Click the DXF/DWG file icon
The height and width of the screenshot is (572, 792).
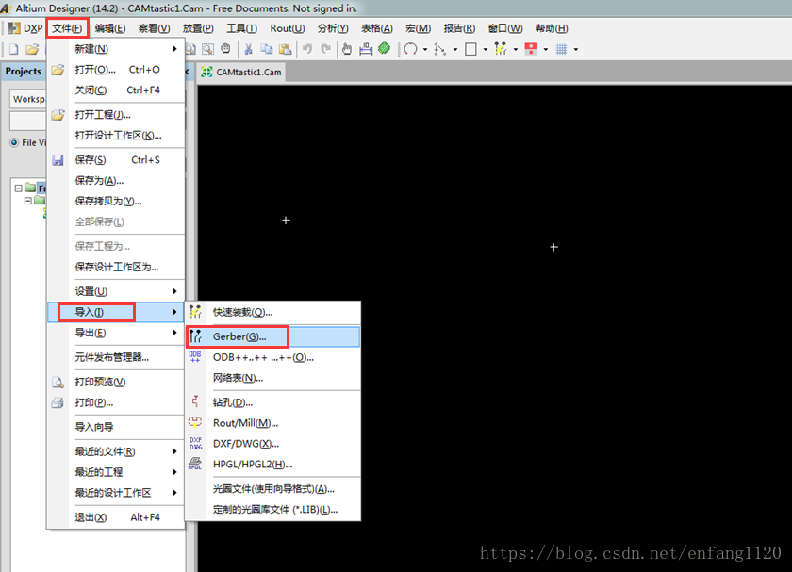(195, 443)
